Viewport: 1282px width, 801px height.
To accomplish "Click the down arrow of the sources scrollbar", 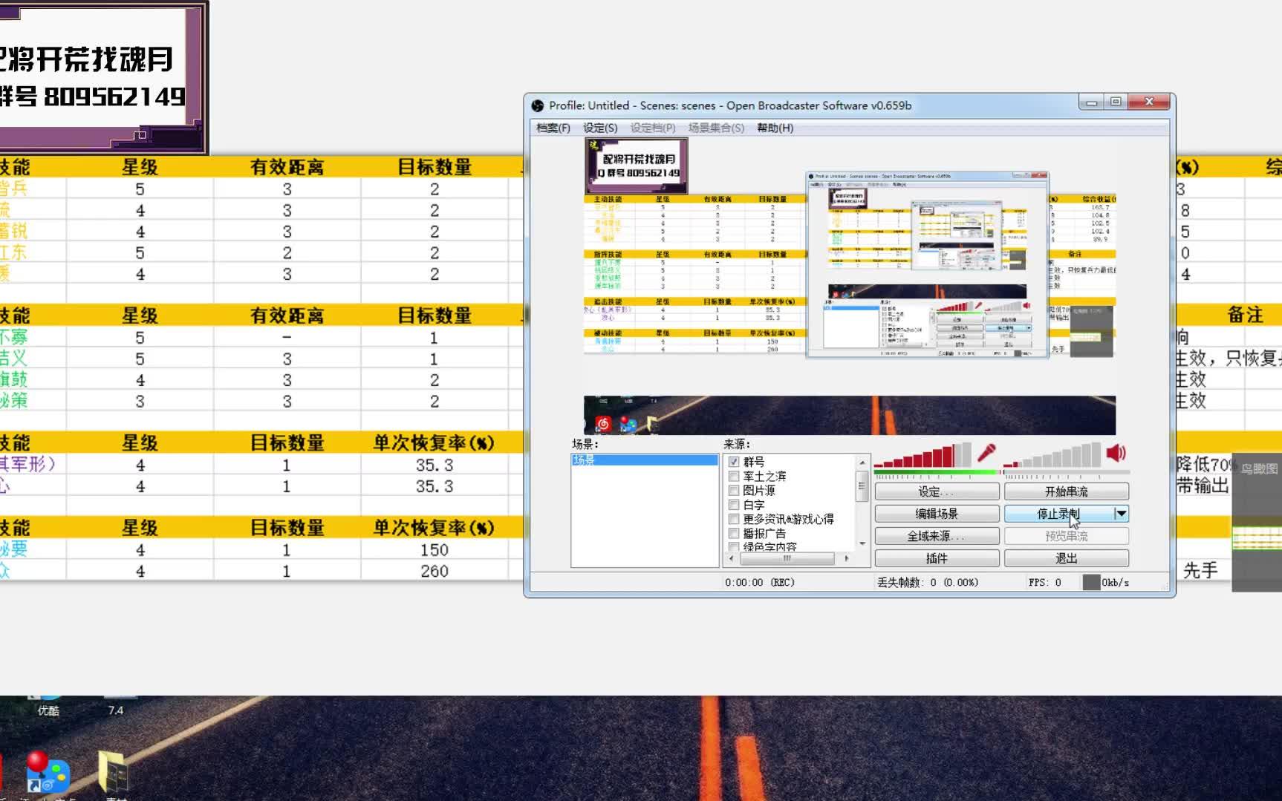I will pos(862,544).
